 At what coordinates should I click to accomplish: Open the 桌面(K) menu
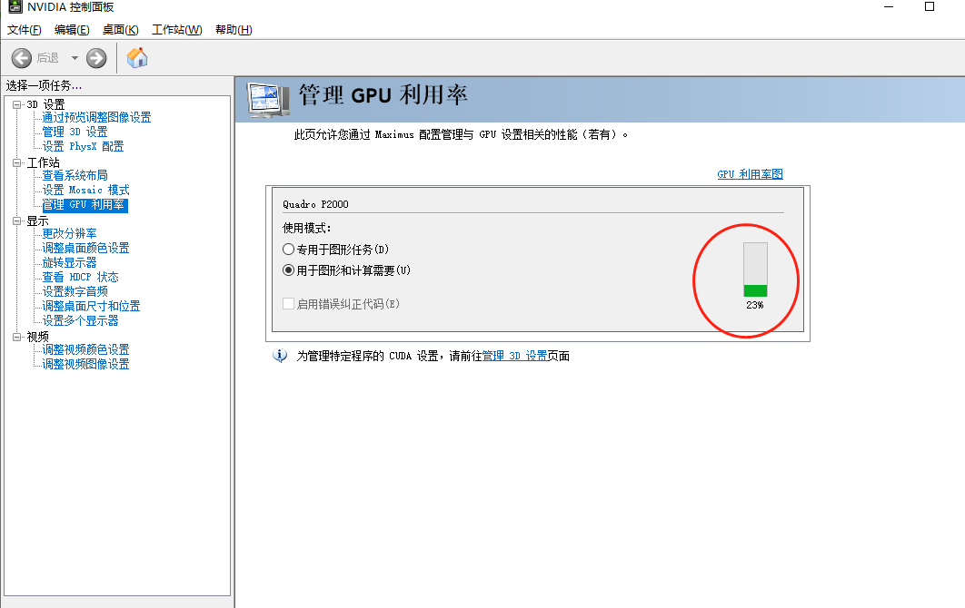121,30
